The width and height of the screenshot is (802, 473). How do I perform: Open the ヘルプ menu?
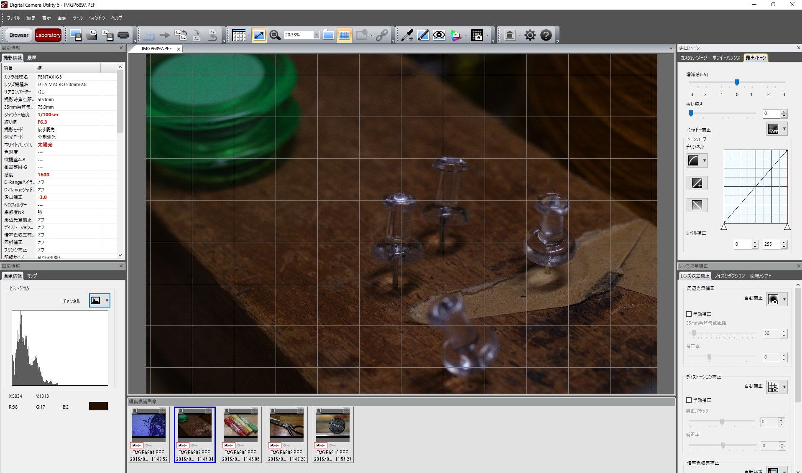117,18
